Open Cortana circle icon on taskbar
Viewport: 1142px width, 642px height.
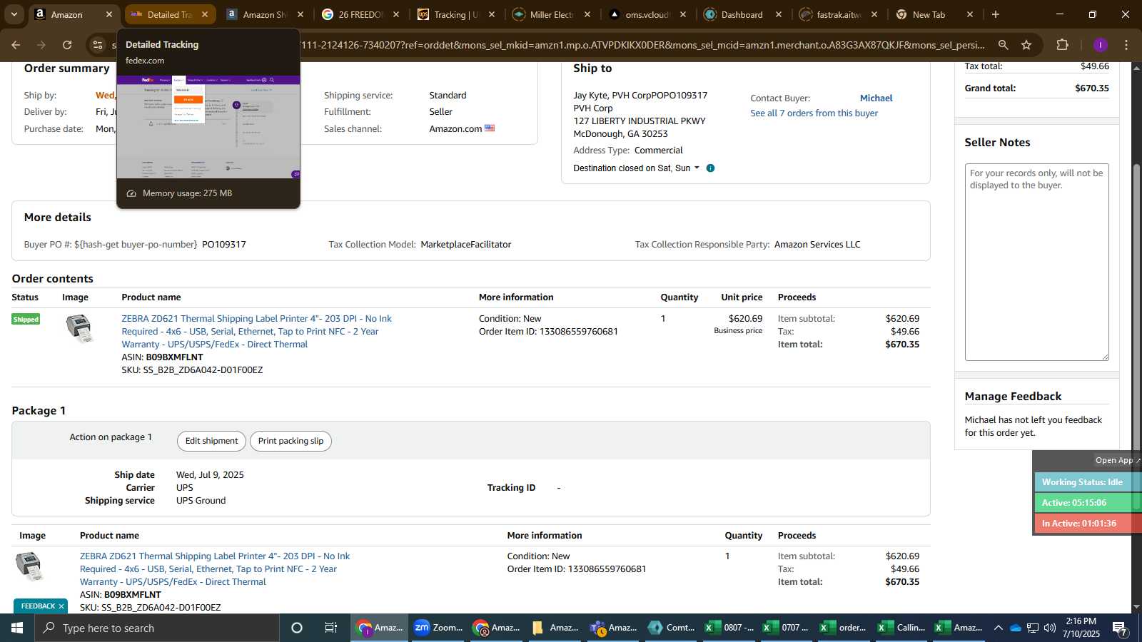click(297, 628)
